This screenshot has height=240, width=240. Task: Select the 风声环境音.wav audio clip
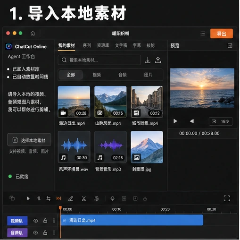[x=74, y=147]
